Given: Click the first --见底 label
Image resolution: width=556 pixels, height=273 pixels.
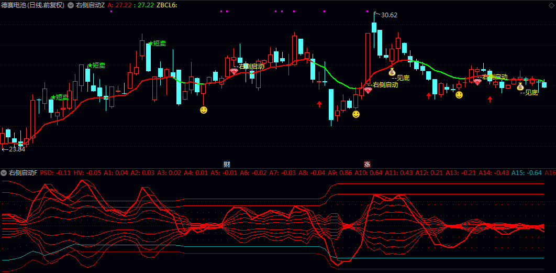Looking at the screenshot, I should [x=401, y=78].
